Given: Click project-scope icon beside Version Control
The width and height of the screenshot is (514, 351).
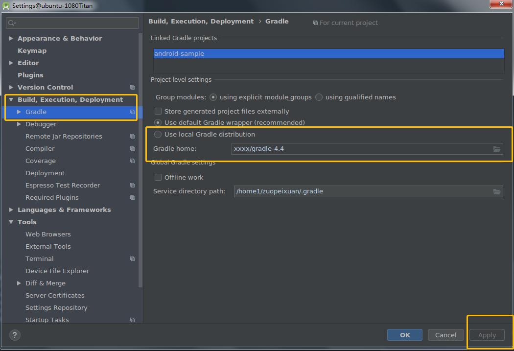Looking at the screenshot, I should click(x=132, y=87).
